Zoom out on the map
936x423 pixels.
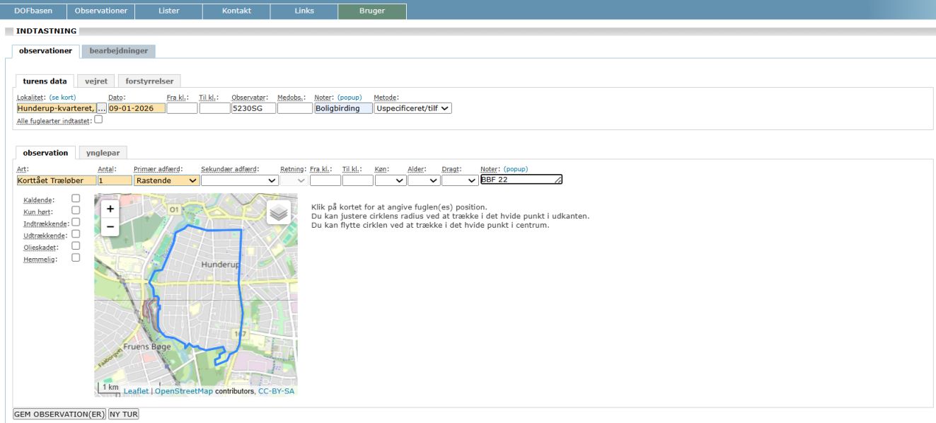click(110, 226)
